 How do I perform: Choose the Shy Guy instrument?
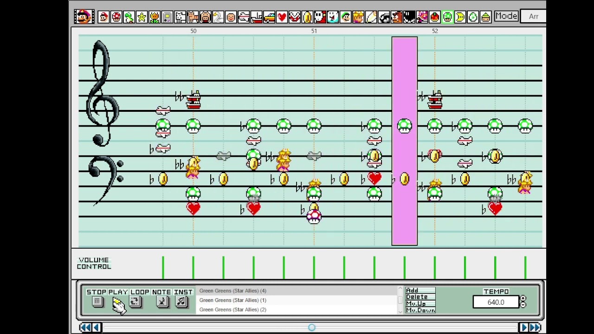pos(320,17)
